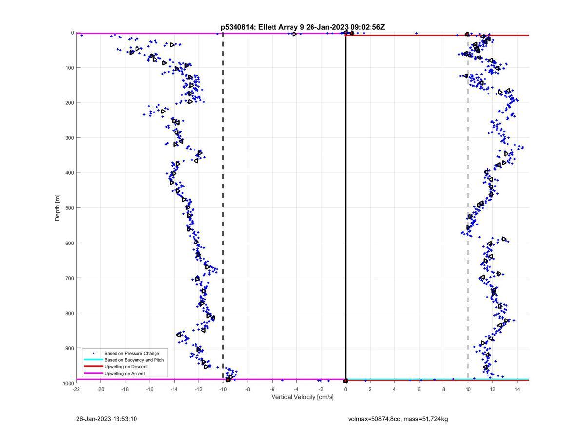Click depth tick label '400'
585x431 pixels.
[69, 173]
